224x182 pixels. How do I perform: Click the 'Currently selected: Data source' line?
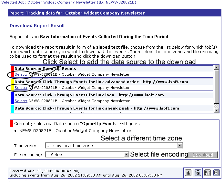click(x=77, y=124)
